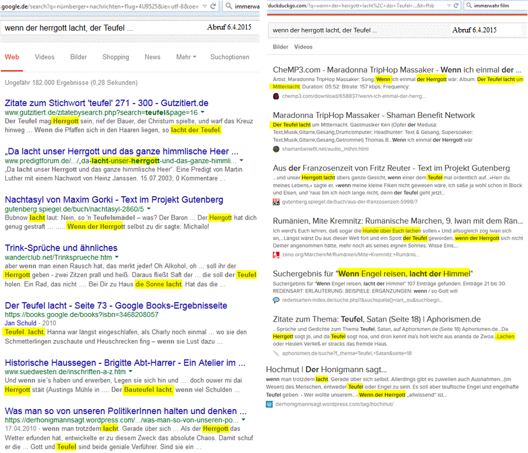Click DuckDuckGo search query input field

(397, 30)
